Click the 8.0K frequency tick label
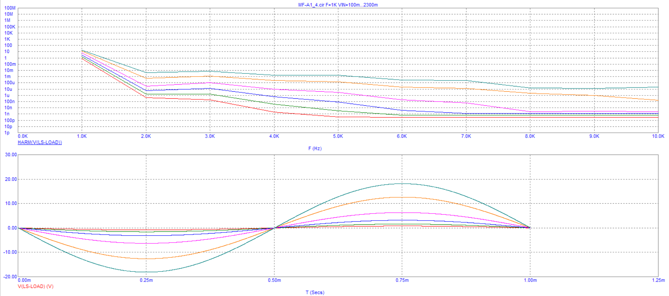Image resolution: width=669 pixels, height=296 pixels. 530,136
